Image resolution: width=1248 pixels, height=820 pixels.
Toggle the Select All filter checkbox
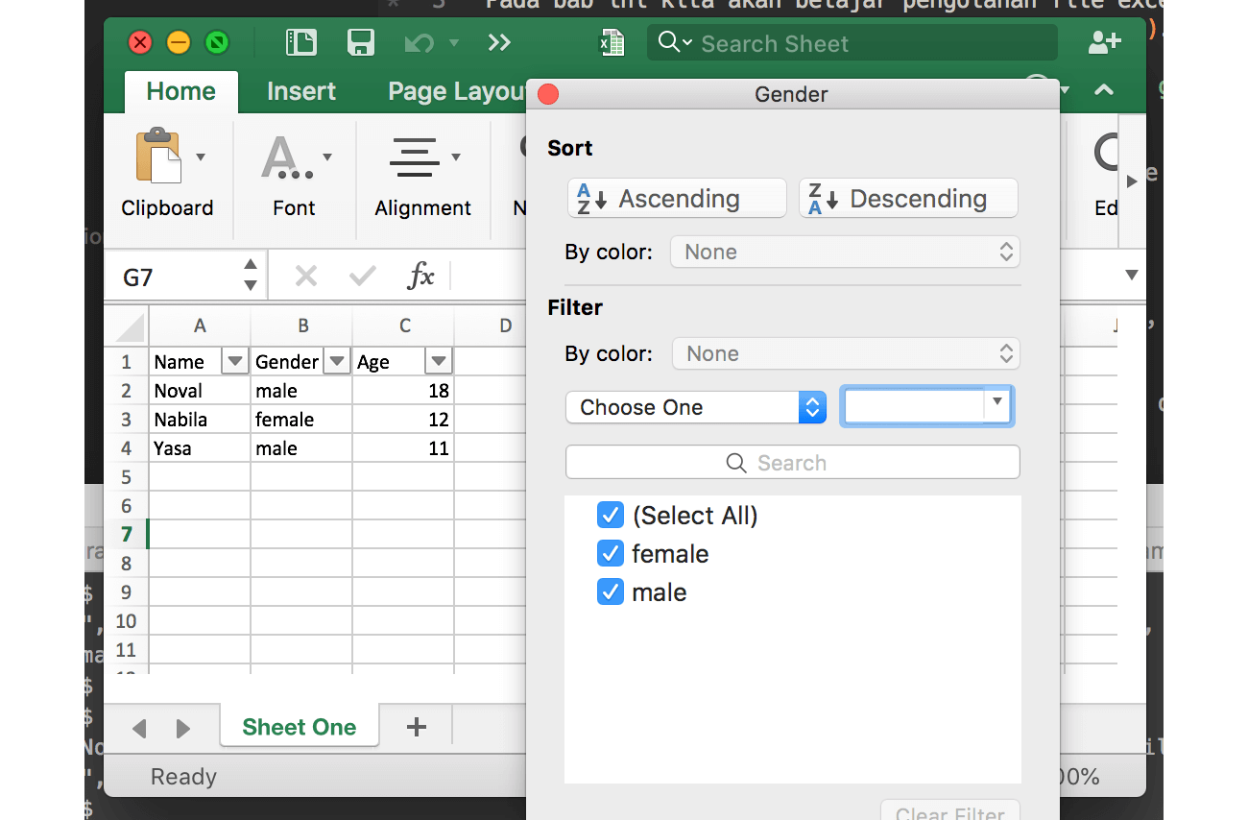611,515
